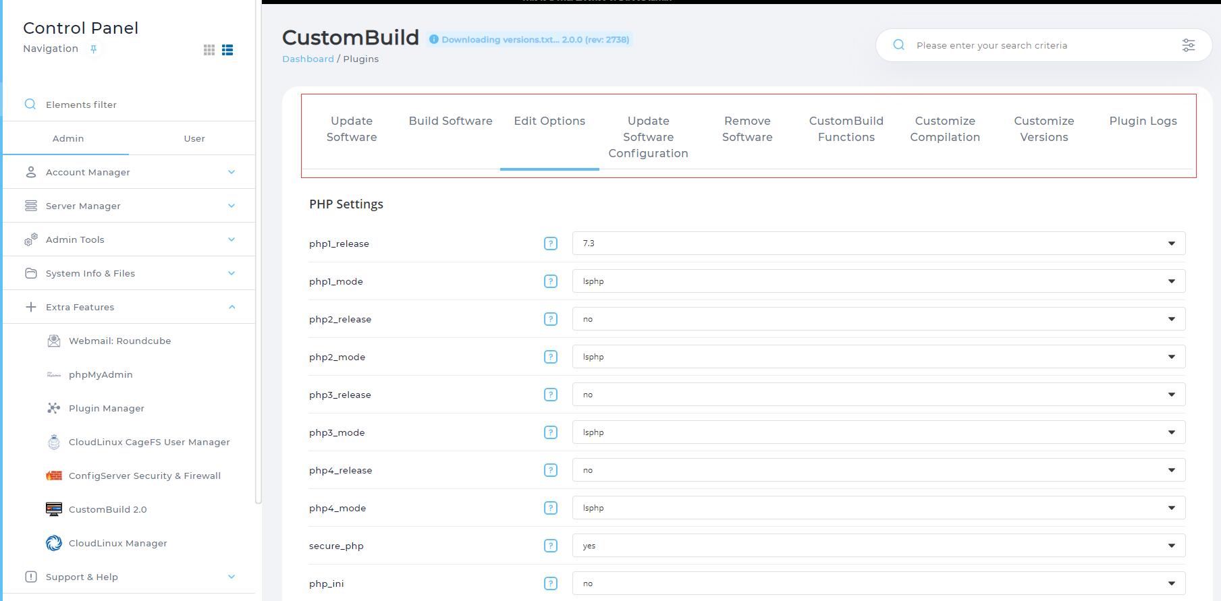Open the php_ini dropdown

pos(879,583)
